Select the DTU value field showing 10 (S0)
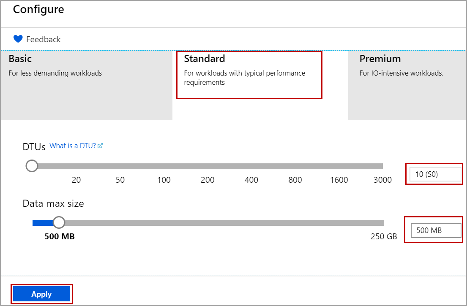The height and width of the screenshot is (306, 467). point(434,173)
